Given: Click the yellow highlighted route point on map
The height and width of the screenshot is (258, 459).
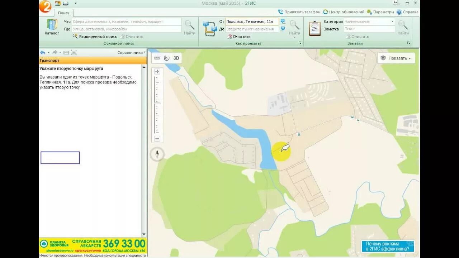Looking at the screenshot, I should coord(281,151).
